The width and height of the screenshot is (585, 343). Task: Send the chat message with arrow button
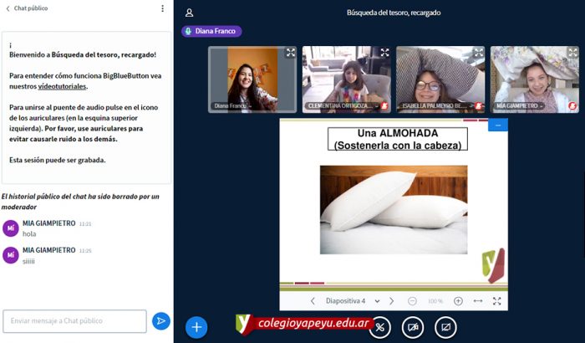[x=160, y=320]
